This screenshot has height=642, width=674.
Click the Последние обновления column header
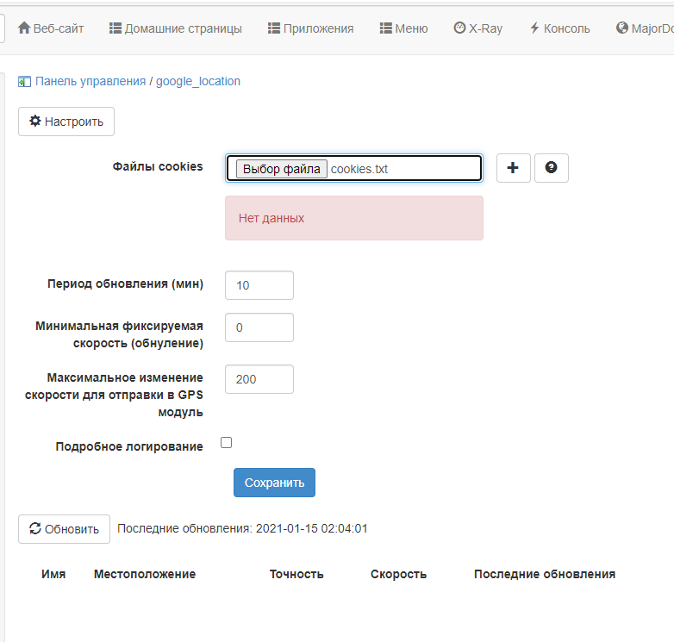coord(545,574)
